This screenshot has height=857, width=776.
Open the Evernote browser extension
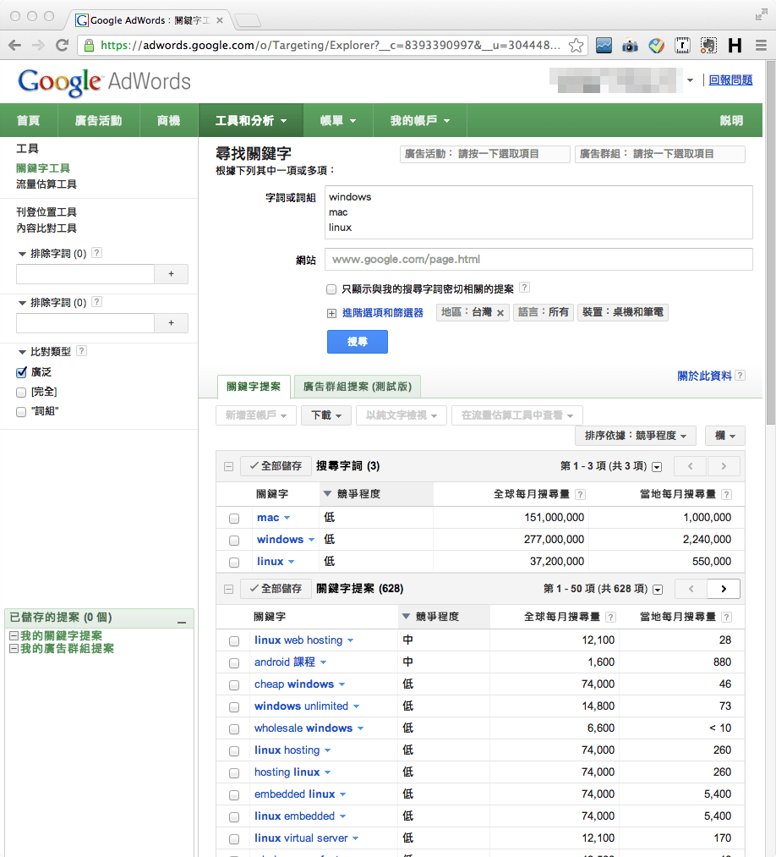(x=708, y=46)
